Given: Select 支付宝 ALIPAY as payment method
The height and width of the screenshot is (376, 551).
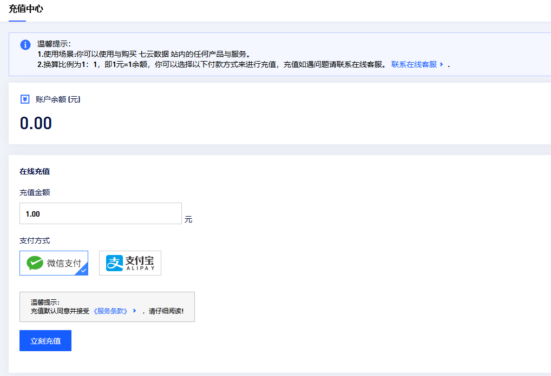Looking at the screenshot, I should click(x=130, y=263).
